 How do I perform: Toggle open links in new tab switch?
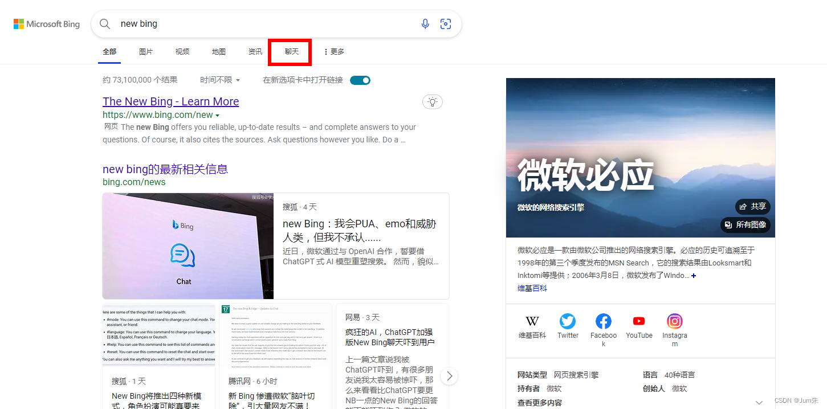click(x=360, y=80)
